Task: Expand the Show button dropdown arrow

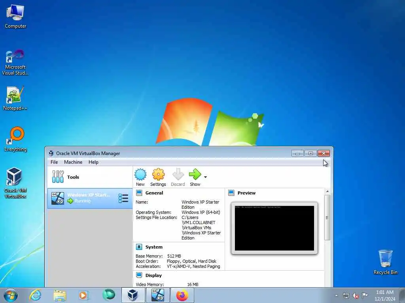Action: click(x=205, y=177)
